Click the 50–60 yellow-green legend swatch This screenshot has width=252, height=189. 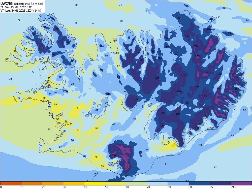pyautogui.click(x=115, y=183)
